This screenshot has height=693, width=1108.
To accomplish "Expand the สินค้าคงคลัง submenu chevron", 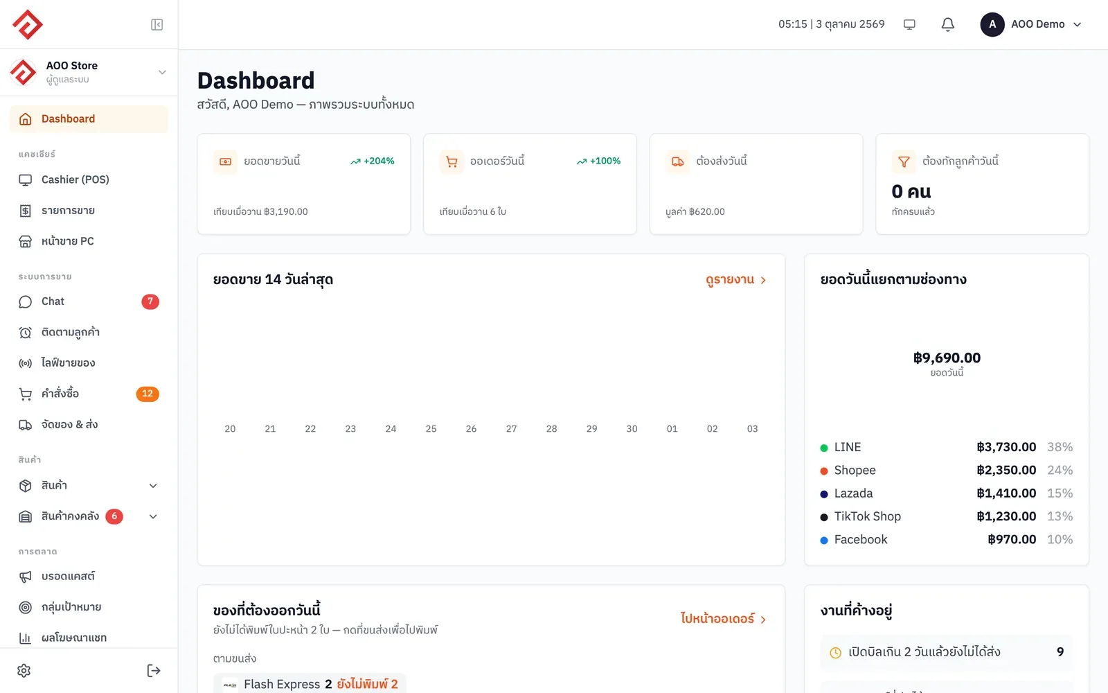I will 154,516.
